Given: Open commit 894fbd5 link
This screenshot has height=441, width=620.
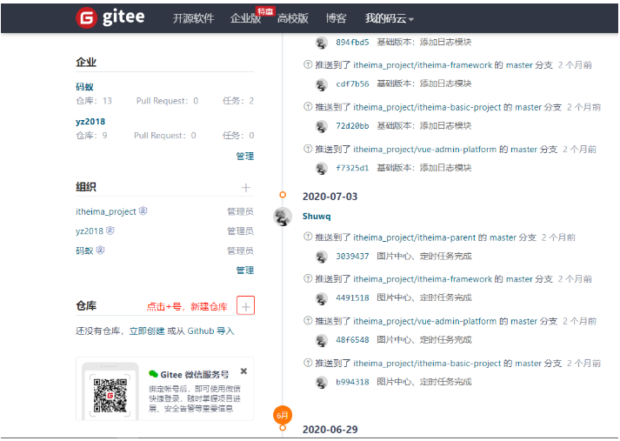Looking at the screenshot, I should tap(352, 43).
